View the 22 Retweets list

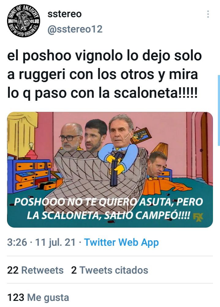pyautogui.click(x=35, y=270)
